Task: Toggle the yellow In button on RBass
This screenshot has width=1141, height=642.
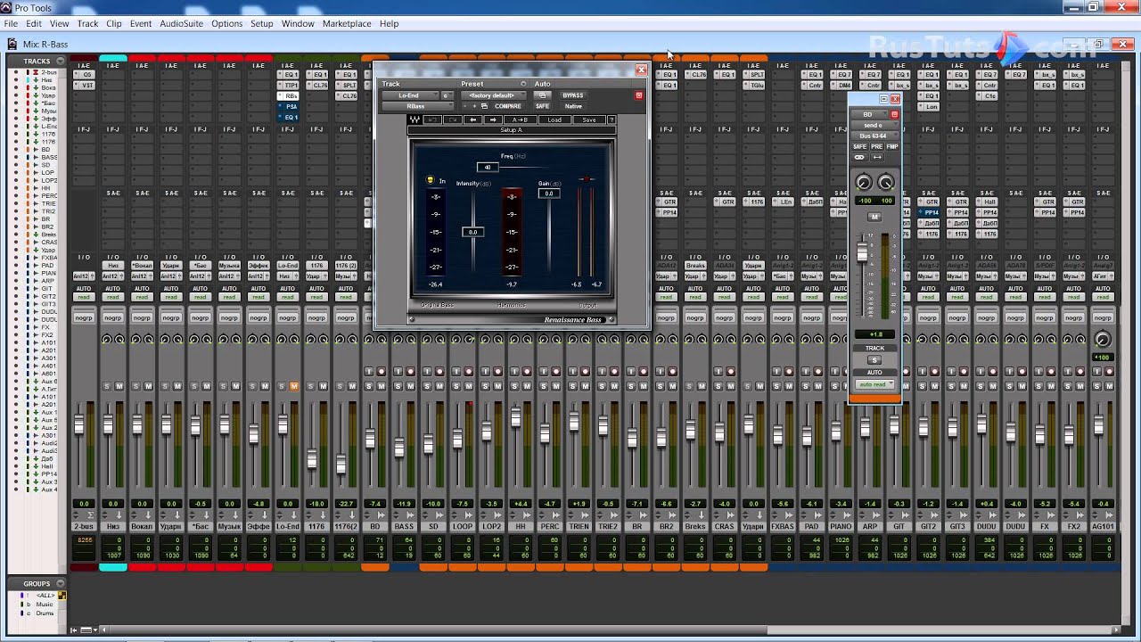Action: [430, 180]
